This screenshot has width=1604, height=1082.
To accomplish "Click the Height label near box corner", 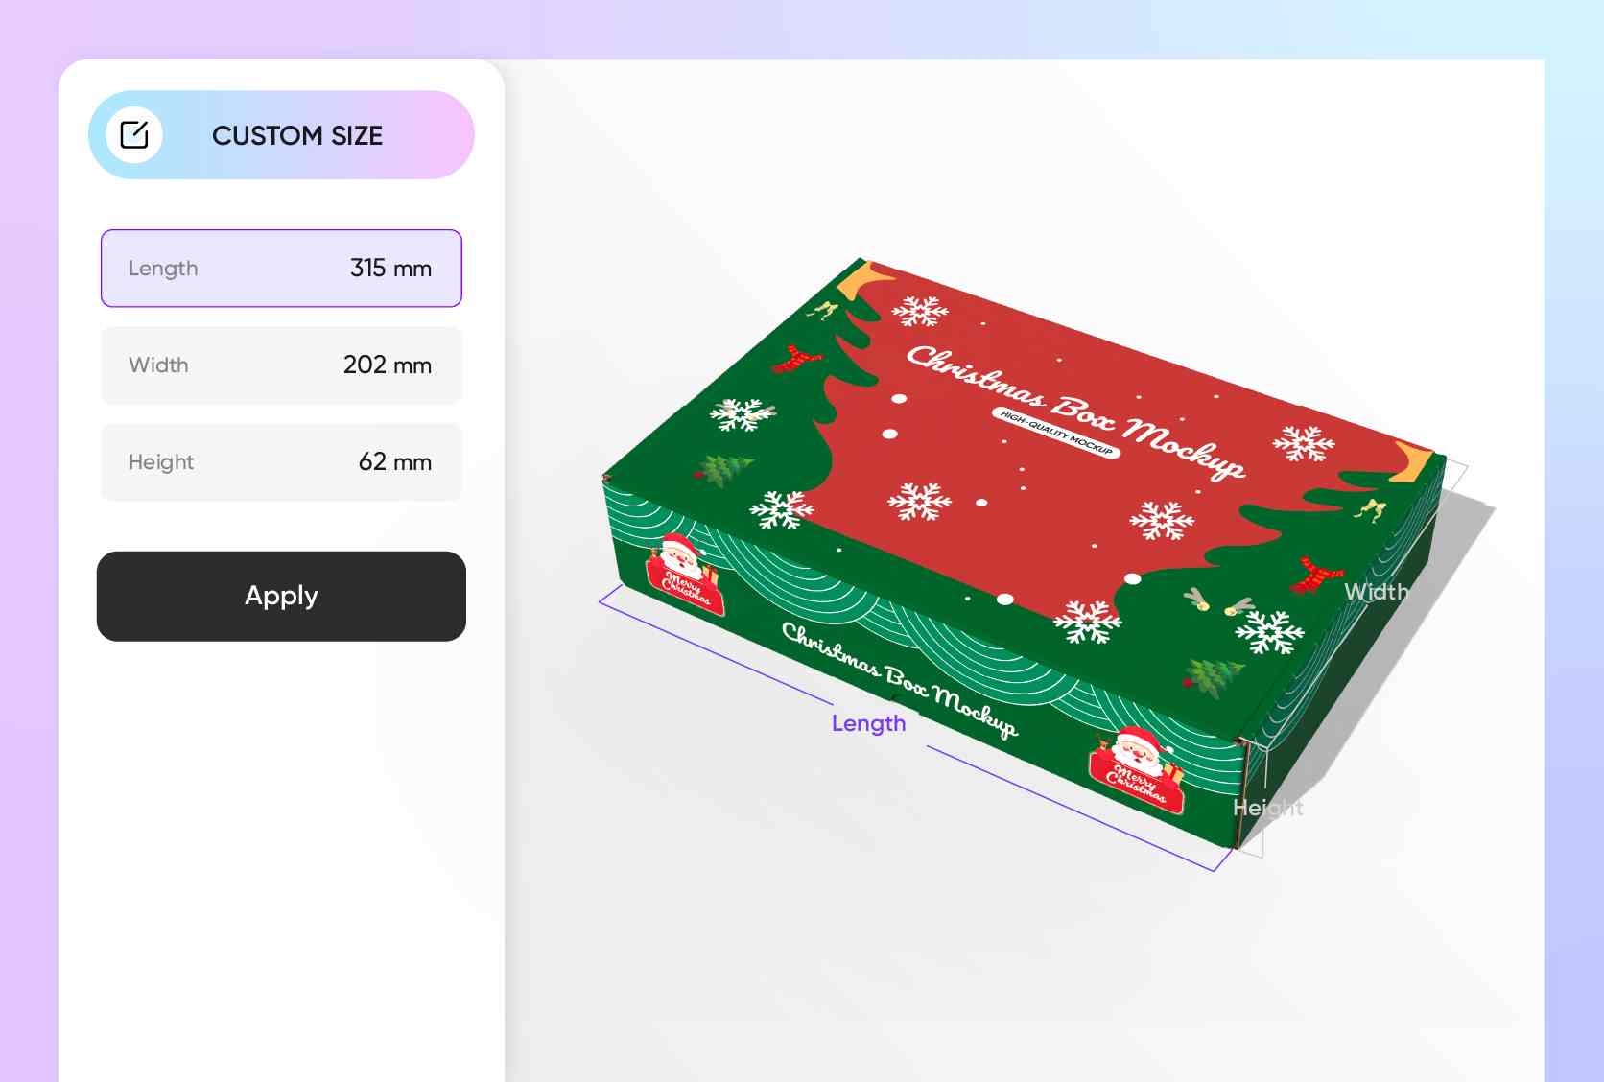I will pos(1267,808).
